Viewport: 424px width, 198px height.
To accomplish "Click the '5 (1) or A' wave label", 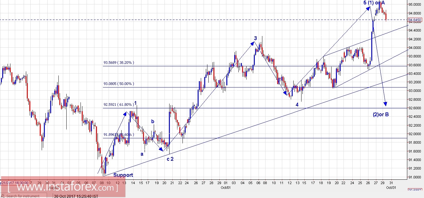I will point(374,3).
